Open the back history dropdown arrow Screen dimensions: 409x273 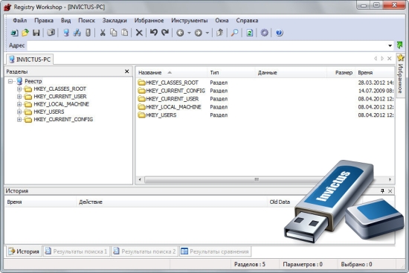(189, 33)
